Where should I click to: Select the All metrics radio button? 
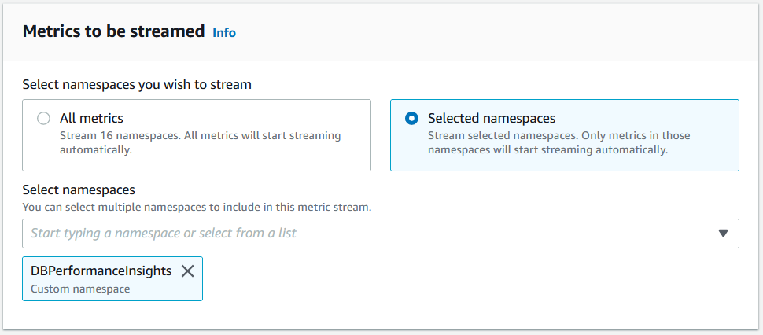(x=43, y=119)
